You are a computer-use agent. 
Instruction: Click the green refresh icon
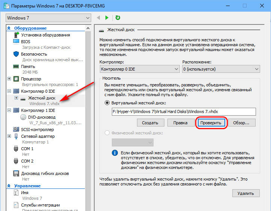pos(118,18)
